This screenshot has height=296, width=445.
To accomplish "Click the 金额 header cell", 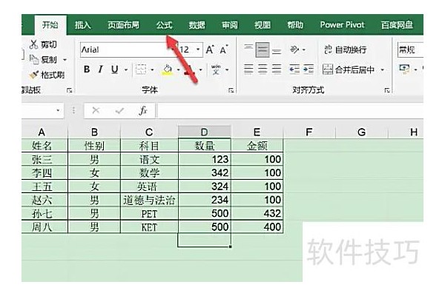I will point(257,146).
